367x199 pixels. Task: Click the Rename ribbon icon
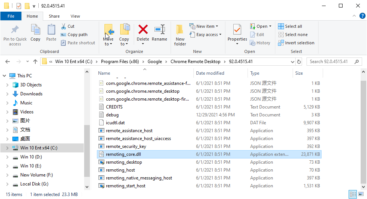[160, 30]
